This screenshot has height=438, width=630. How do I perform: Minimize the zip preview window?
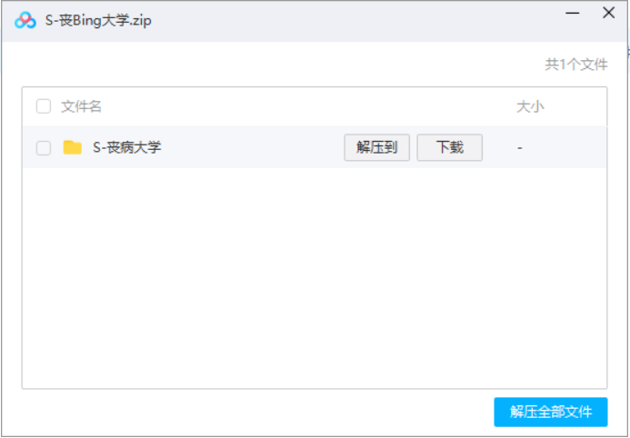coord(573,13)
